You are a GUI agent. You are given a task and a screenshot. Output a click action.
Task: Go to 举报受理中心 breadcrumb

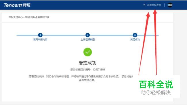(x=16, y=17)
